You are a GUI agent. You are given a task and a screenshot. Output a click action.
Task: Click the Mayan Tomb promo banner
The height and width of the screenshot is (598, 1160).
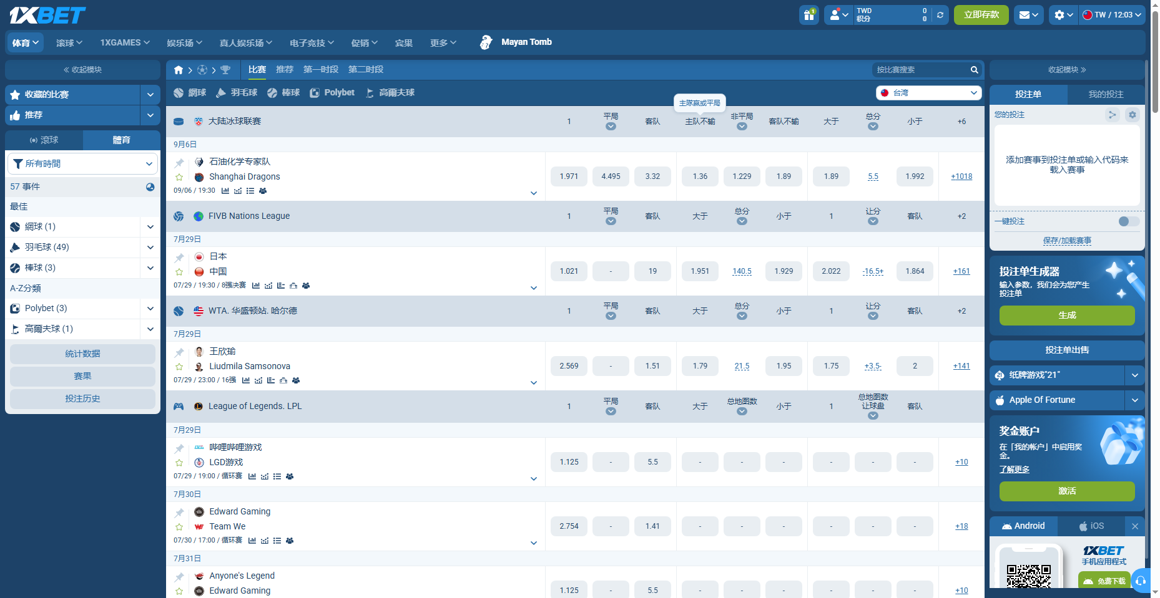[516, 42]
